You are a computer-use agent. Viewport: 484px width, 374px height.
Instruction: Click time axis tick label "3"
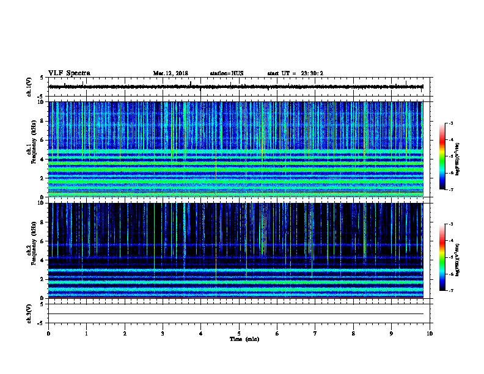coord(163,334)
